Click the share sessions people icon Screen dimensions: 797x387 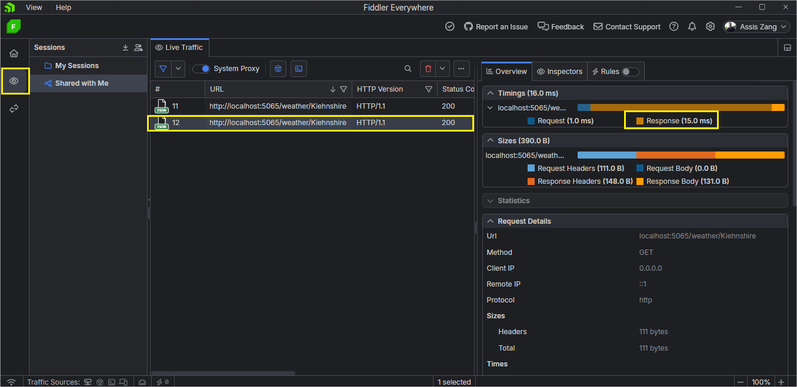click(x=138, y=48)
